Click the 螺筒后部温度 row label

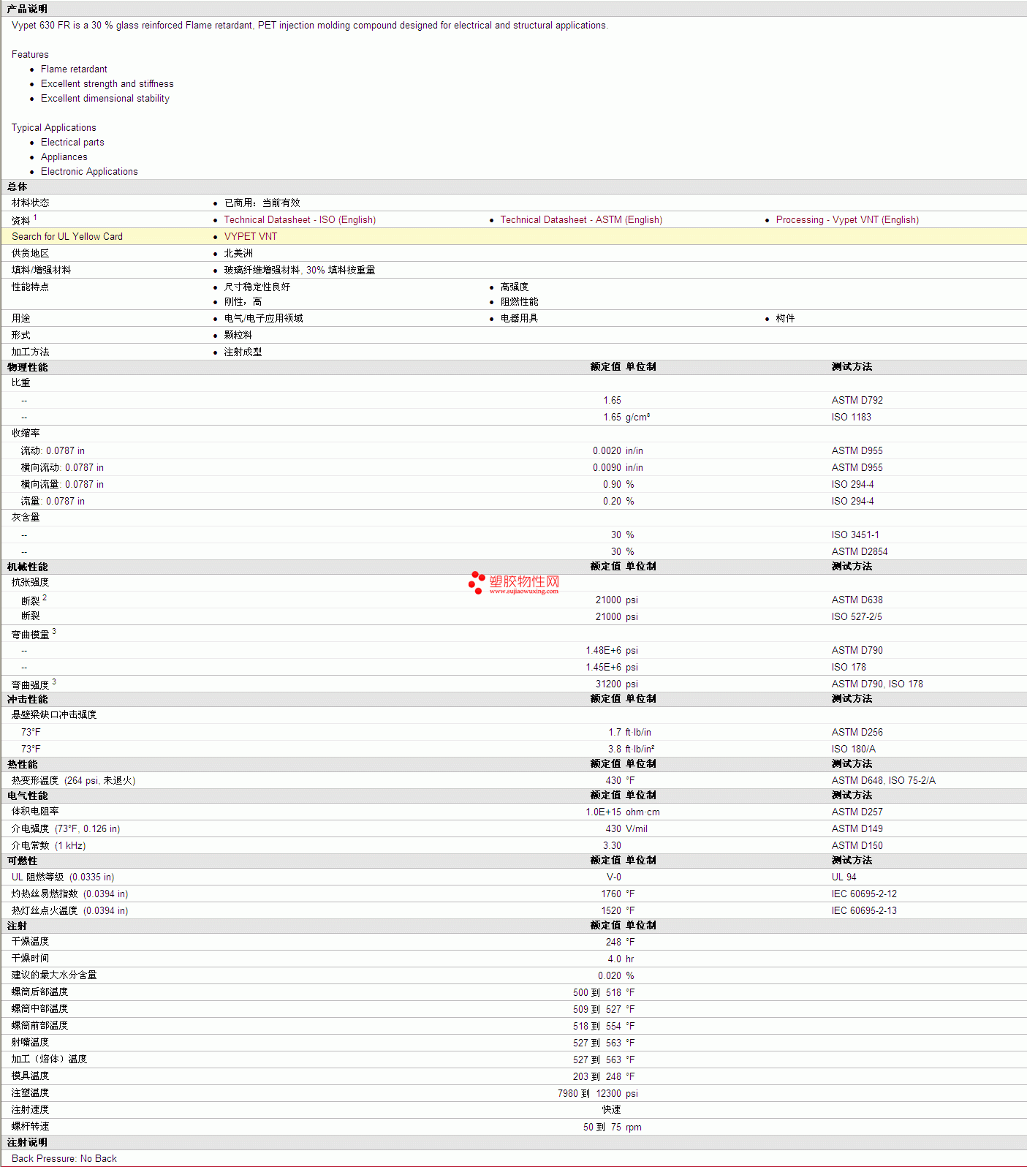coord(39,992)
